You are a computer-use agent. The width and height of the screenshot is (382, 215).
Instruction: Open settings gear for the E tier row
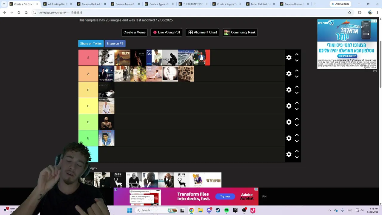point(289,138)
